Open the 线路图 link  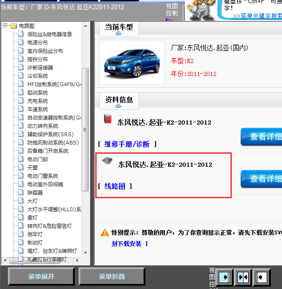[115, 186]
